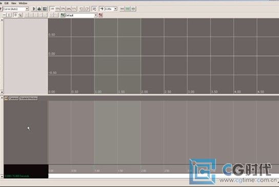Select the Skeletal Meshes group tab
Image resolution: width=279 pixels, height=187 pixels.
(29, 99)
